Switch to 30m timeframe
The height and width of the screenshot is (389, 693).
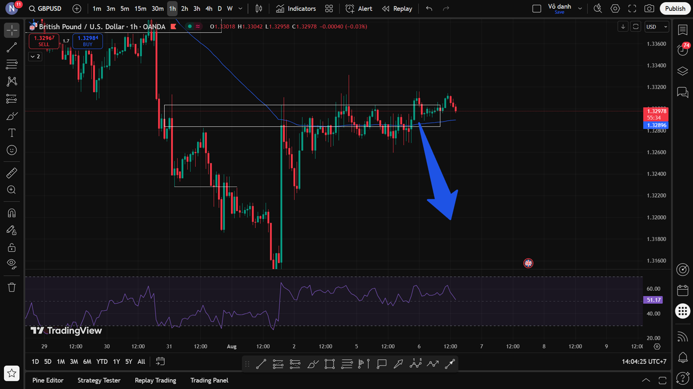(157, 9)
